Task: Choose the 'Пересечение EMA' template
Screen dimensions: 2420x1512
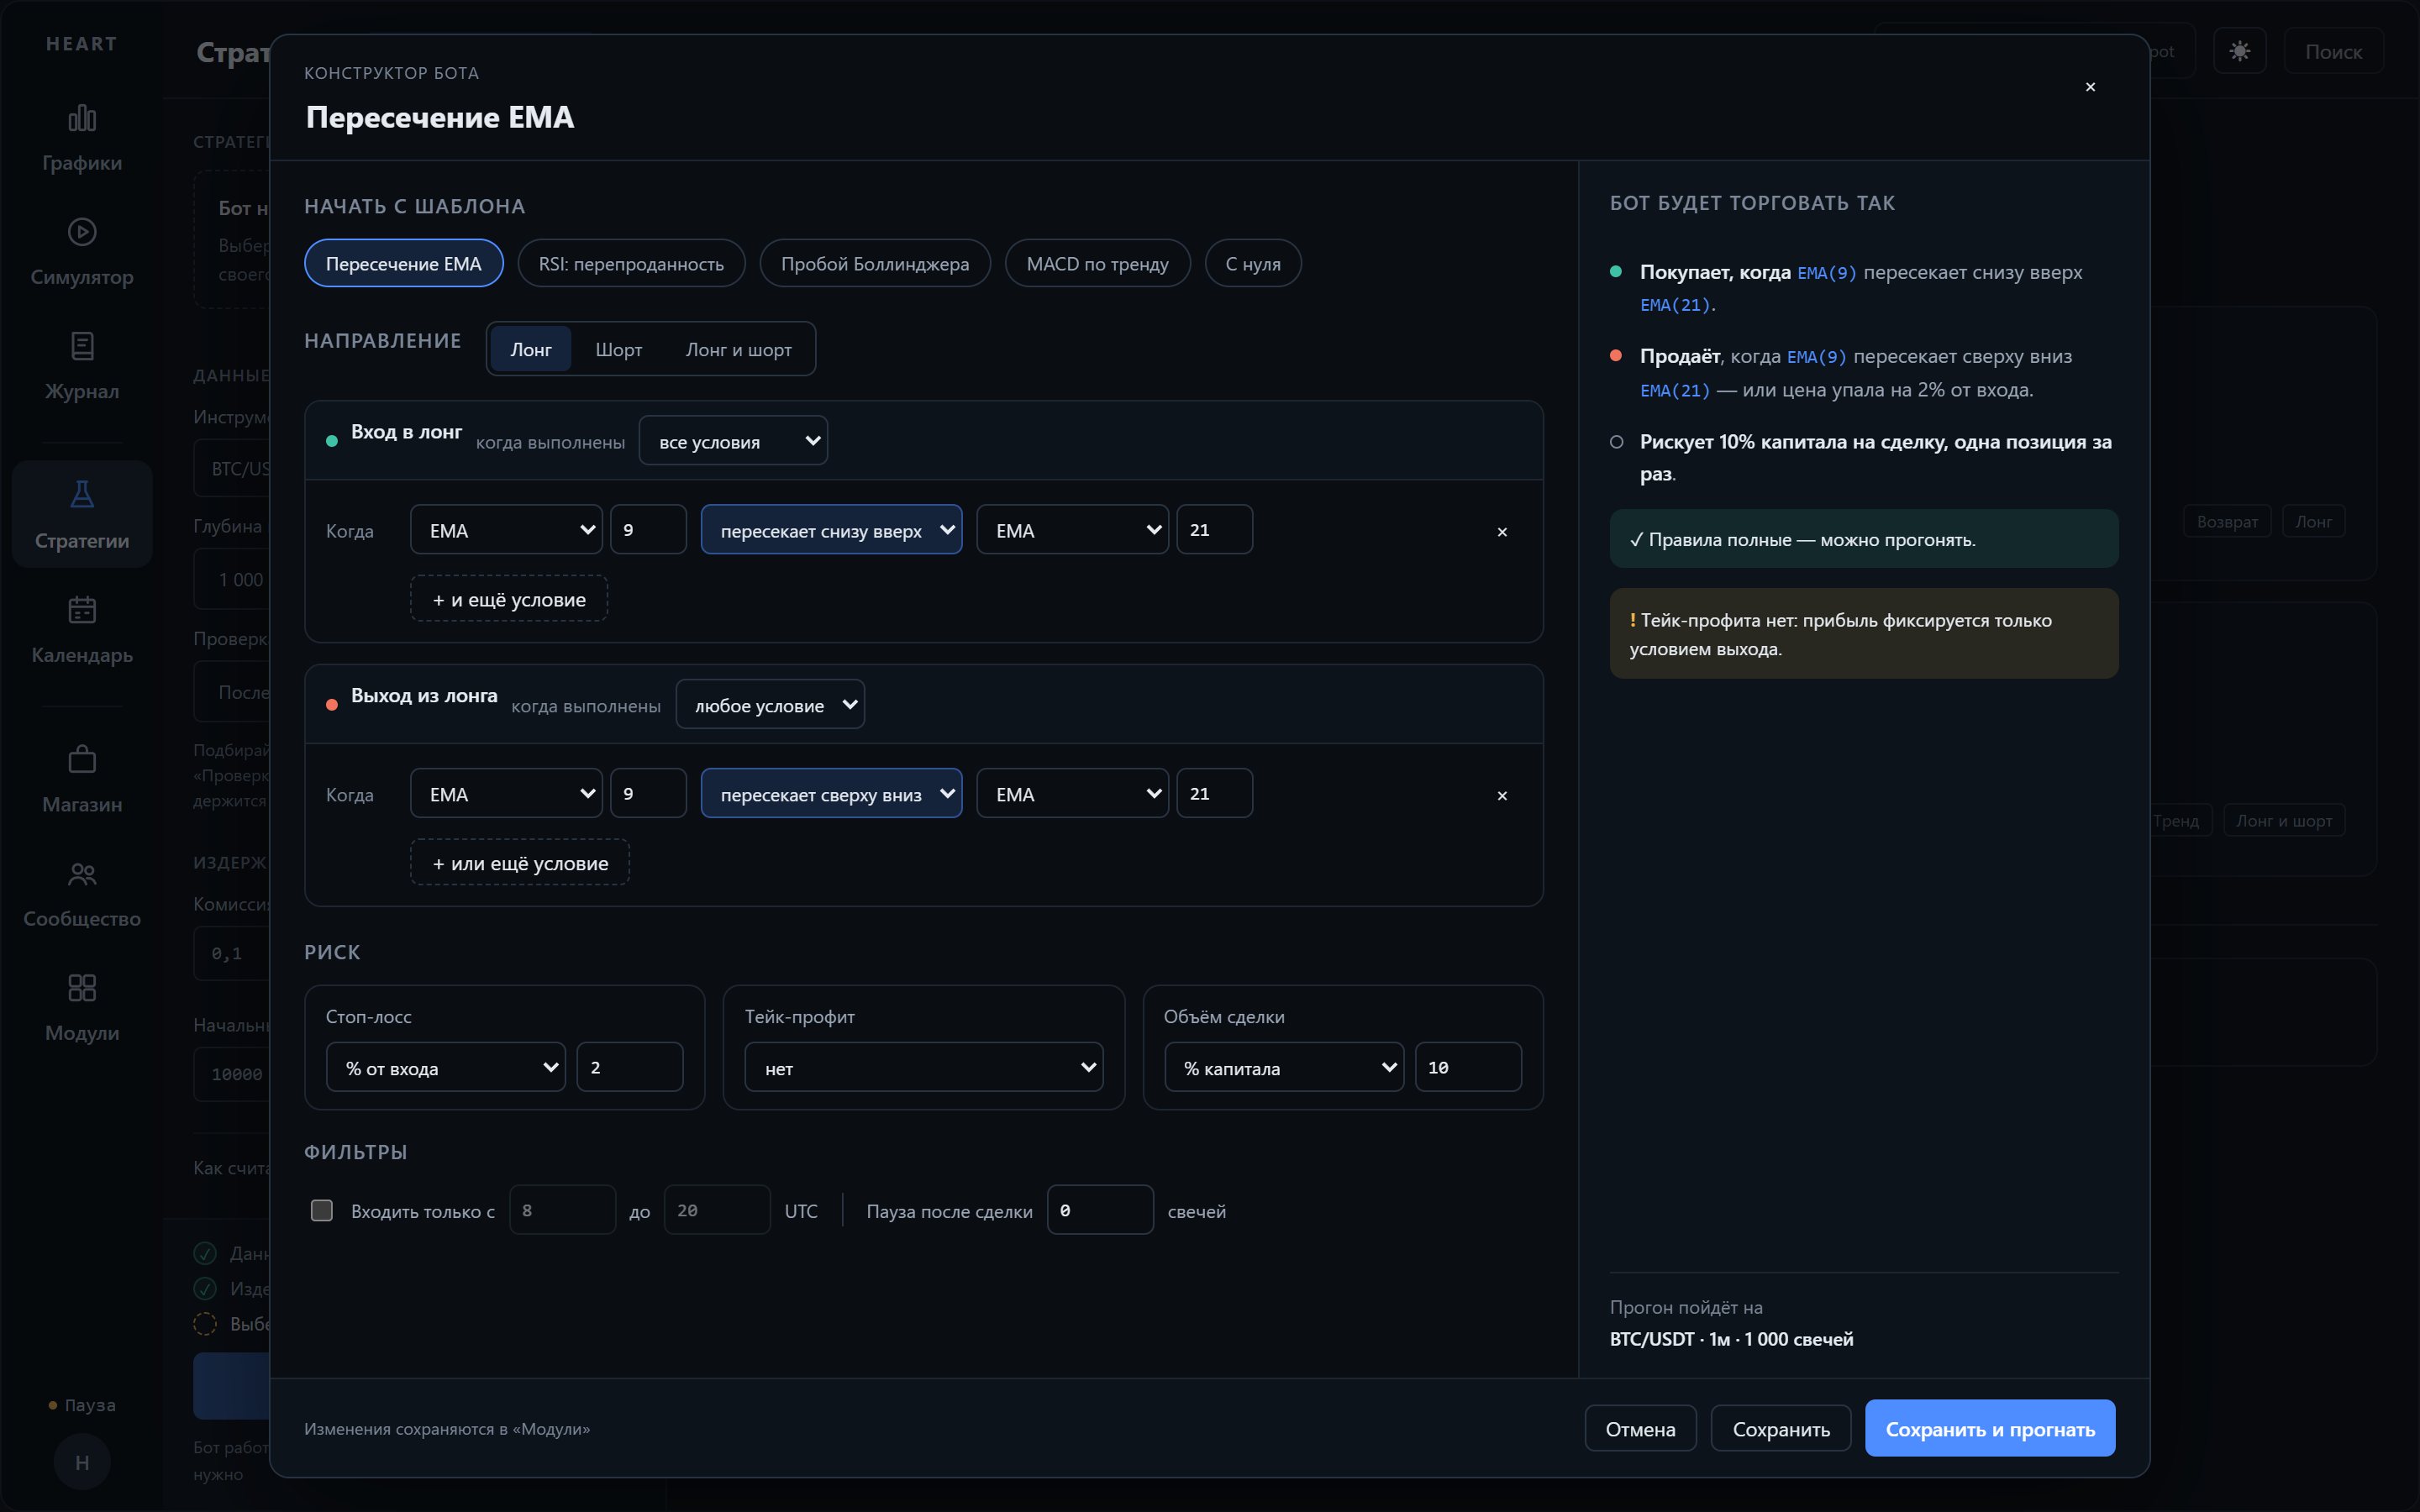Action: click(404, 264)
